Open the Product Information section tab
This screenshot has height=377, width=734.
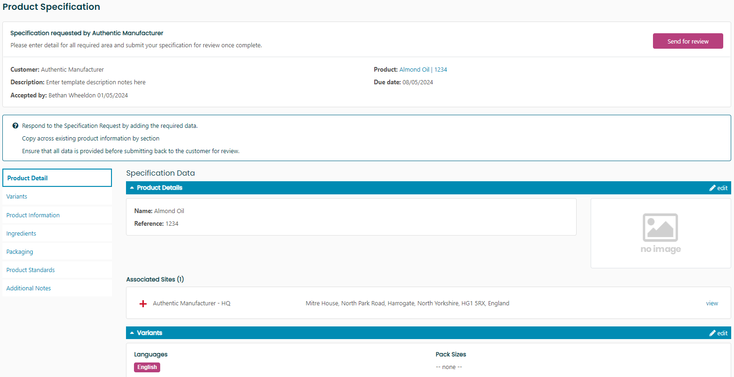(x=33, y=215)
